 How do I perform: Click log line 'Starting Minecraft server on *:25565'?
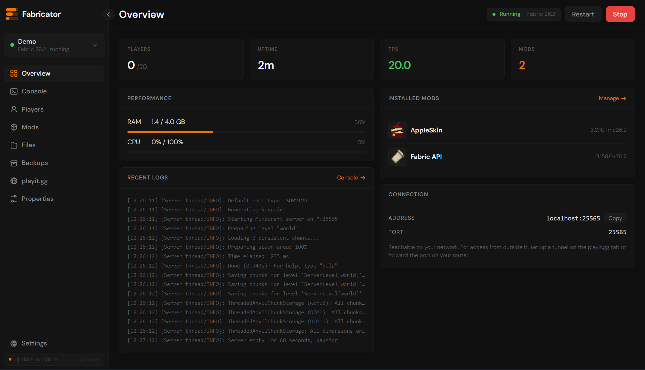tap(232, 219)
